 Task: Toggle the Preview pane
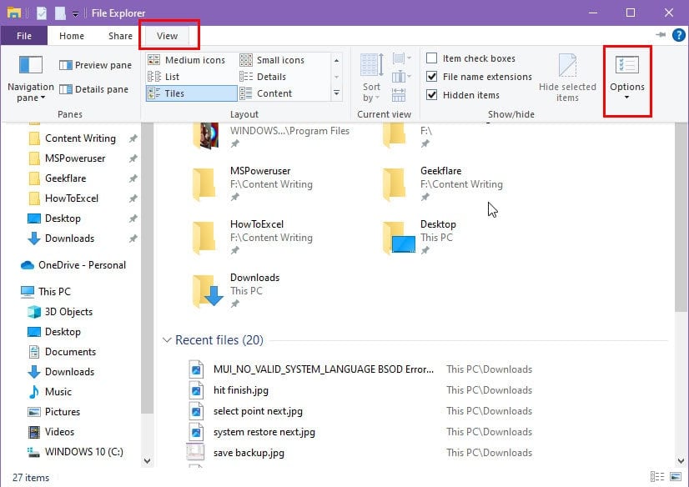click(x=95, y=65)
